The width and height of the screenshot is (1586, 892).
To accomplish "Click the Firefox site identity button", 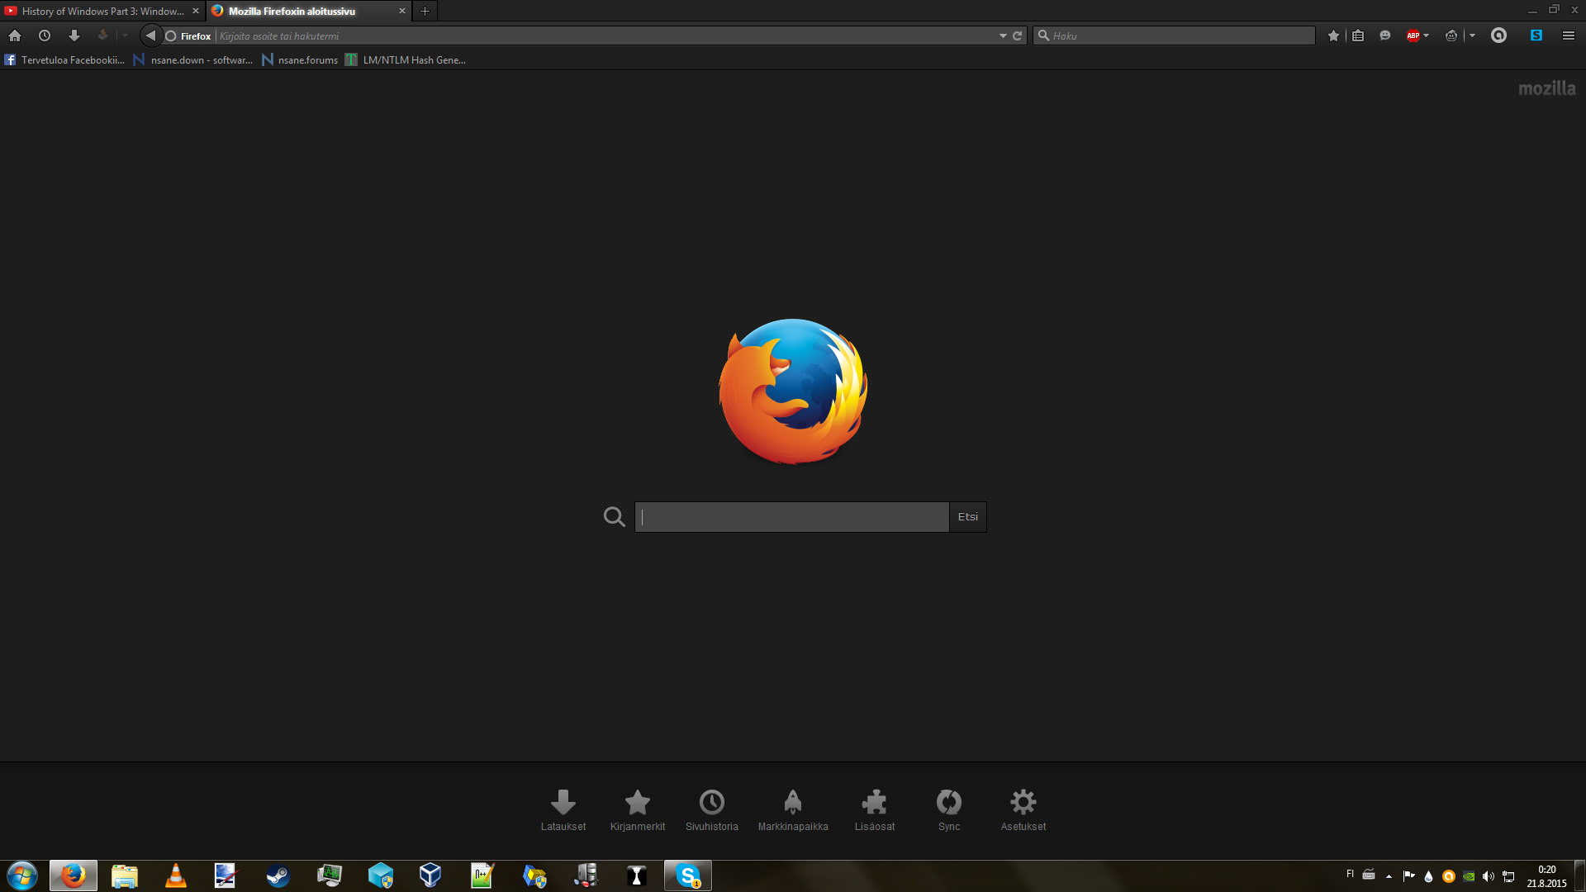I will (x=188, y=36).
